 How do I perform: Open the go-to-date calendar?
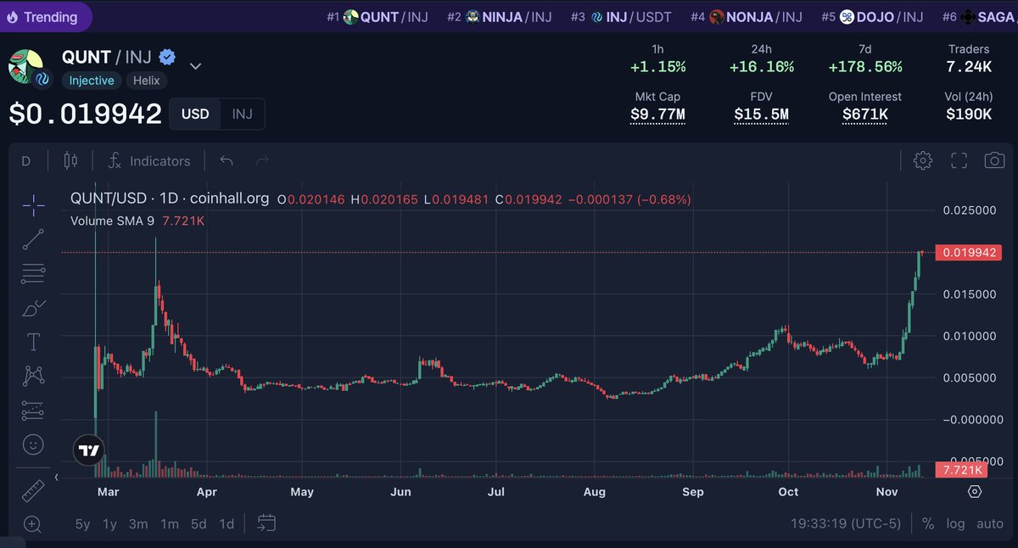click(x=267, y=523)
